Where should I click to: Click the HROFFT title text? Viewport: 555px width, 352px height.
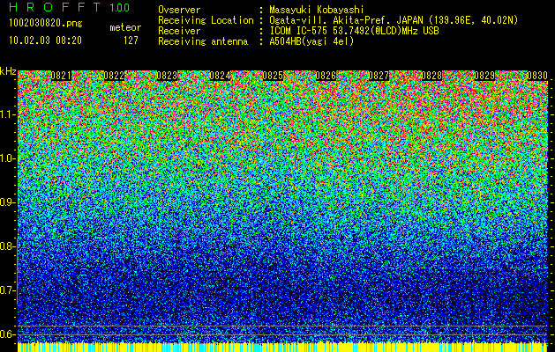(55, 7)
